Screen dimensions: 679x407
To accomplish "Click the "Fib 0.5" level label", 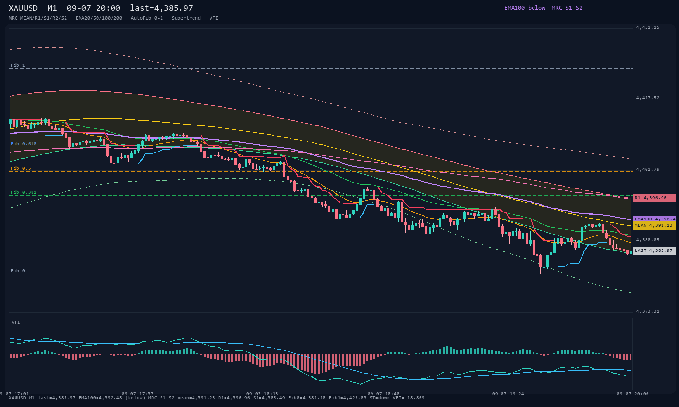I will click(x=21, y=168).
